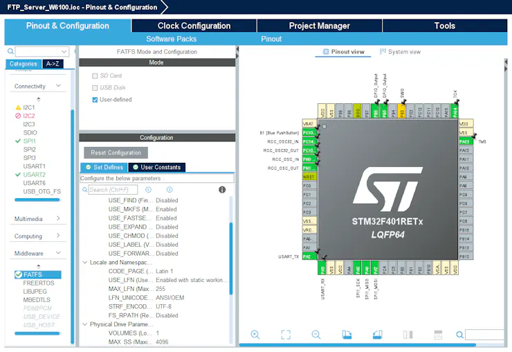Viewport: 512px width, 352px height.
Task: Rotate the chip counter-clockwise
Action: [378, 335]
